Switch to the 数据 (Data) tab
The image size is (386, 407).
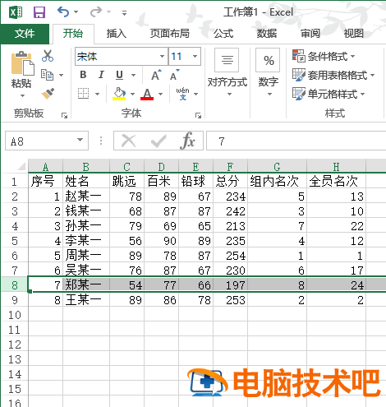[x=267, y=34]
